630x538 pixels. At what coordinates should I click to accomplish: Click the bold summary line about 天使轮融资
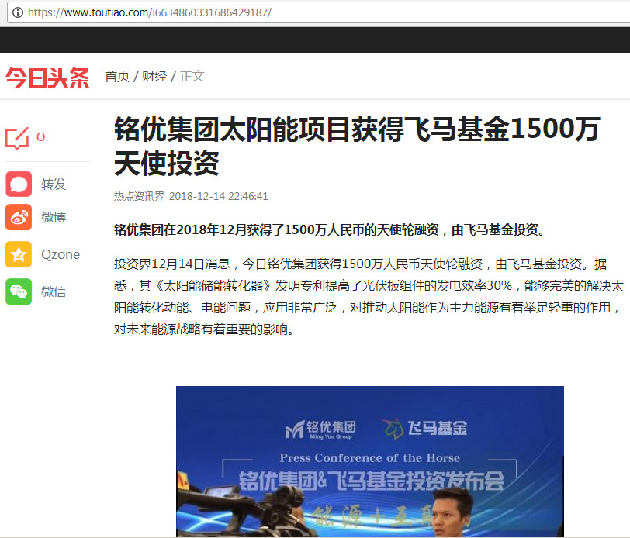pyautogui.click(x=330, y=229)
